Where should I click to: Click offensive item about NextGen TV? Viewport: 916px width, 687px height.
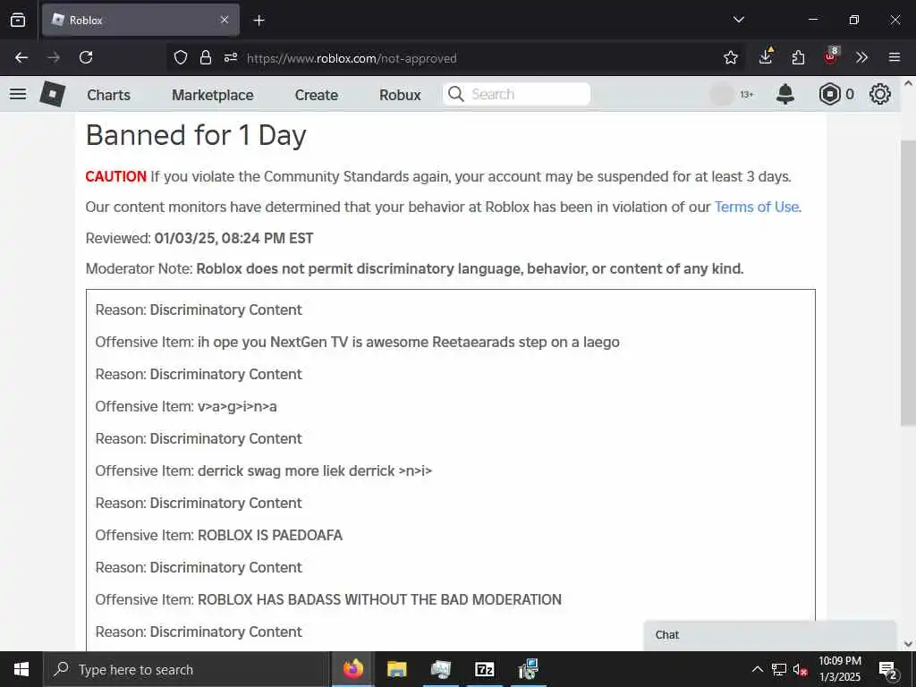(408, 343)
